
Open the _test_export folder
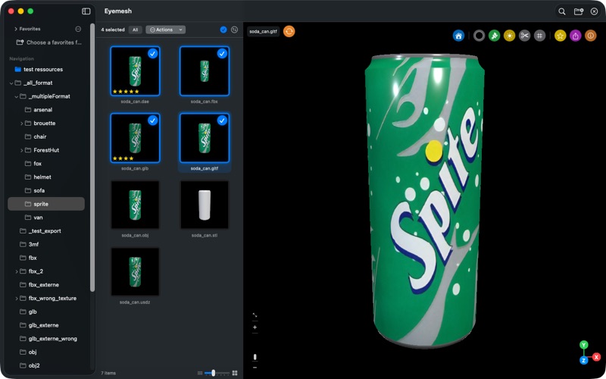pyautogui.click(x=46, y=231)
